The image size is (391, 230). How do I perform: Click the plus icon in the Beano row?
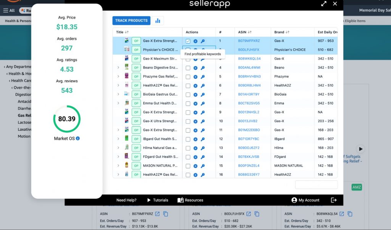pyautogui.click(x=195, y=68)
